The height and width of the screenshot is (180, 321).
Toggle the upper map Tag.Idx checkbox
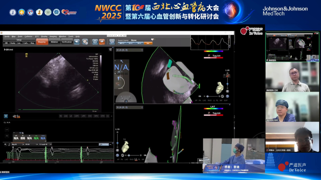pyautogui.click(x=209, y=56)
